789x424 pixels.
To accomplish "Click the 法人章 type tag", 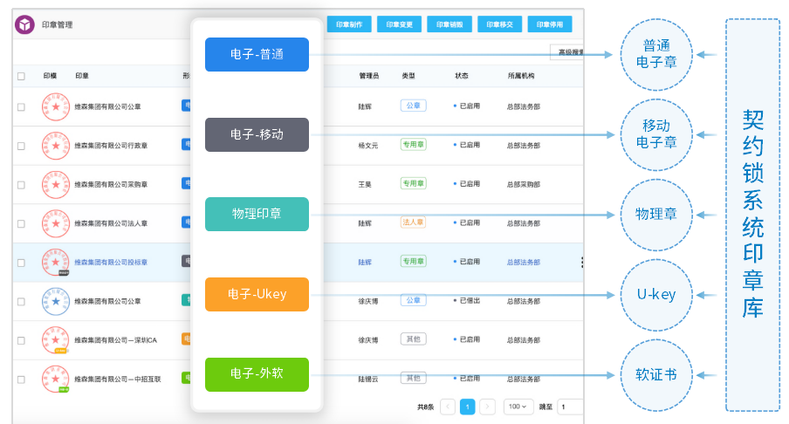I will [413, 222].
